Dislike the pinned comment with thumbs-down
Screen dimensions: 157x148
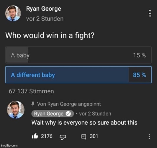pyautogui.click(x=63, y=137)
